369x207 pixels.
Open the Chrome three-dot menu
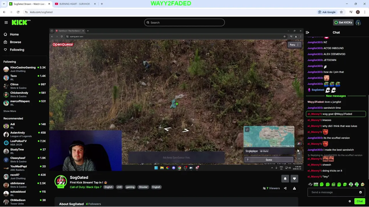[x=365, y=12]
